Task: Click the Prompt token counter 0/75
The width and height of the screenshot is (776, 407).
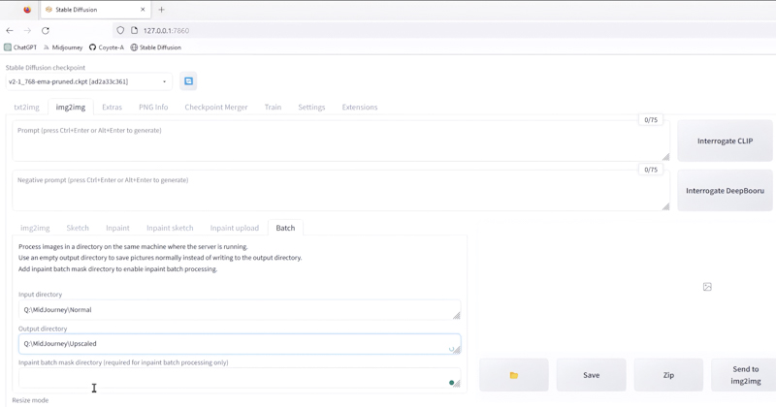Action: click(651, 120)
